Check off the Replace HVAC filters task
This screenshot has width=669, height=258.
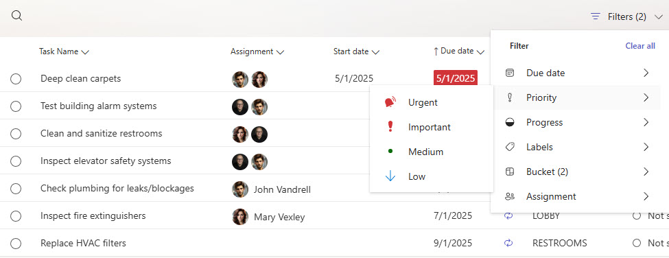click(x=16, y=244)
